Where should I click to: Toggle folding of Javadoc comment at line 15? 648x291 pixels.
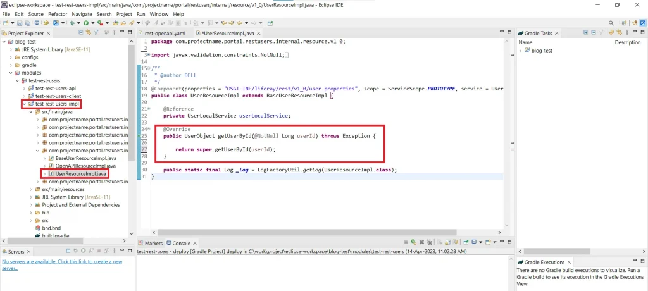click(x=148, y=68)
